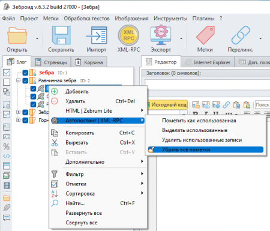Collapse the Равнинная зебра tree node
This screenshot has height=231, width=270.
pos(18,80)
